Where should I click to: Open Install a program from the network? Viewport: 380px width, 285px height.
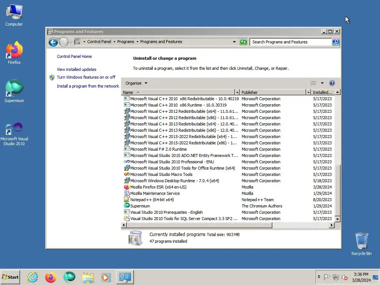pos(88,86)
